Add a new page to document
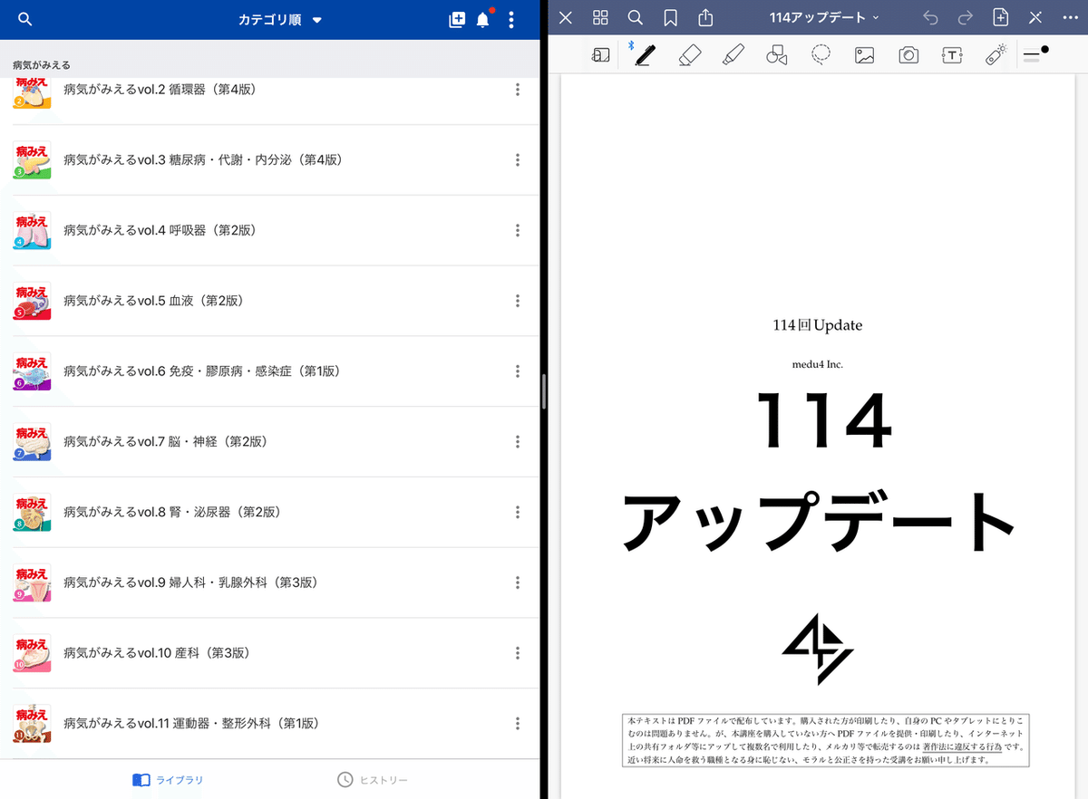The image size is (1088, 799). pos(1001,18)
